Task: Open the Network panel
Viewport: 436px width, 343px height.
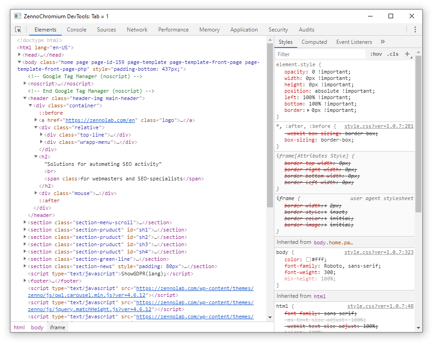Action: pyautogui.click(x=137, y=29)
